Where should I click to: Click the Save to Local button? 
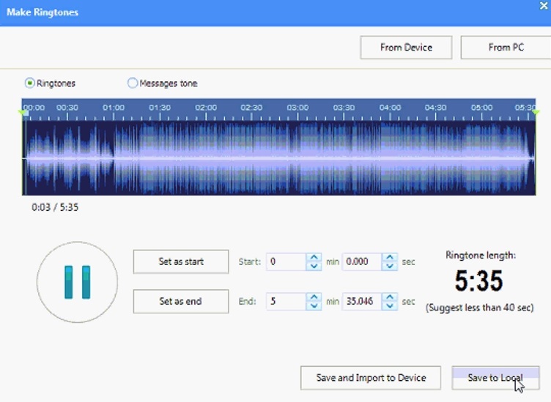495,378
